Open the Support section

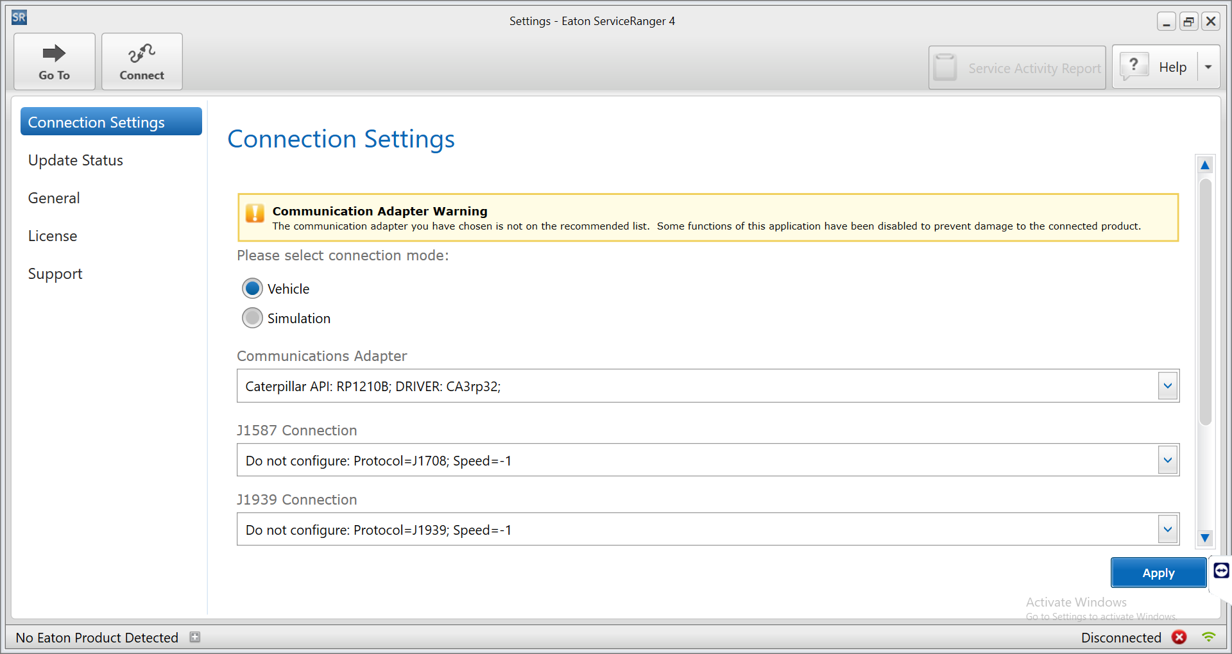[x=55, y=274]
